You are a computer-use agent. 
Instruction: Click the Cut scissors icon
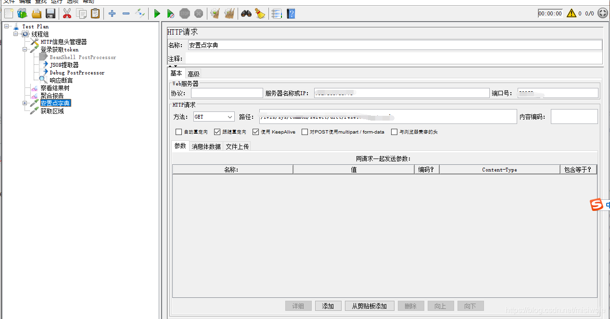(x=67, y=13)
